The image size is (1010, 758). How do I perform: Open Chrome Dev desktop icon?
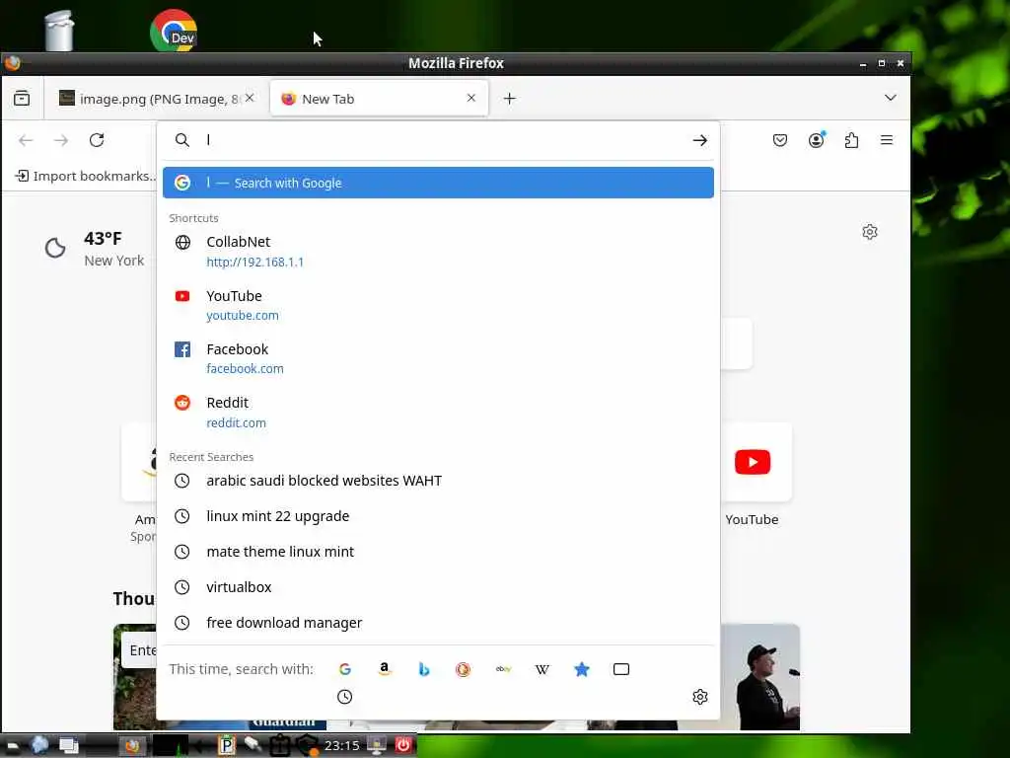click(174, 31)
